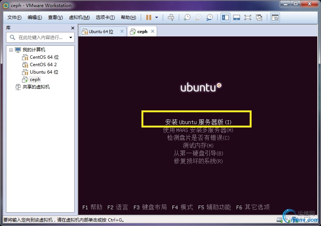Click F5 辅助功能 in the boot screen
The width and height of the screenshot is (321, 226).
[x=215, y=207]
